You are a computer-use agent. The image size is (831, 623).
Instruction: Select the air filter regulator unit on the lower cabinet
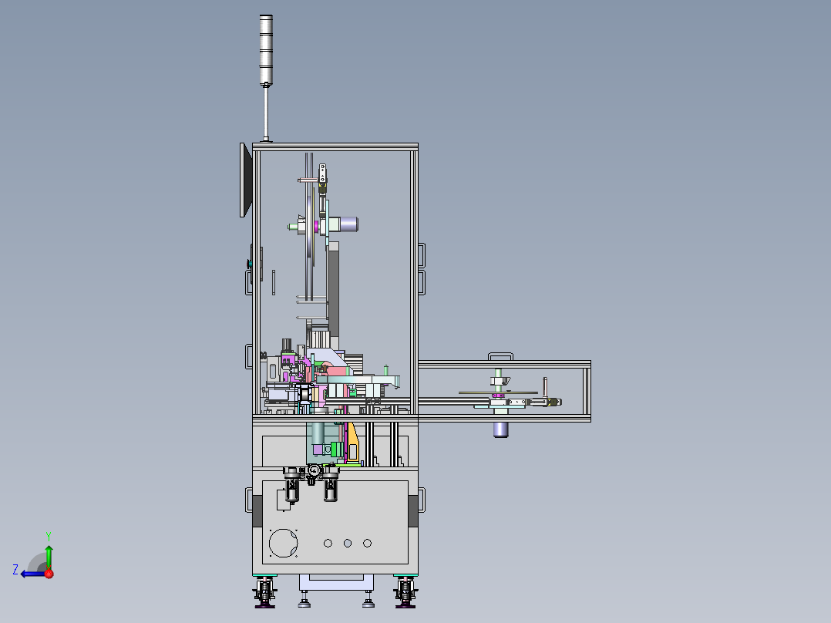coord(311,483)
